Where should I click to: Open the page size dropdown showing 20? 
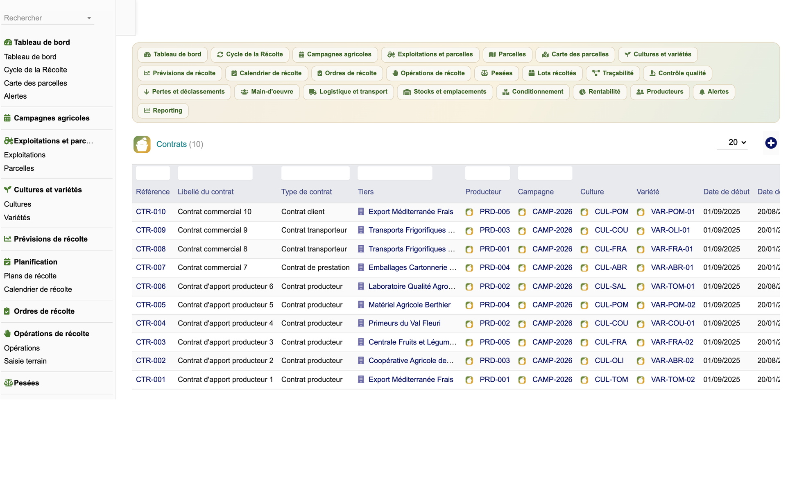pyautogui.click(x=732, y=142)
